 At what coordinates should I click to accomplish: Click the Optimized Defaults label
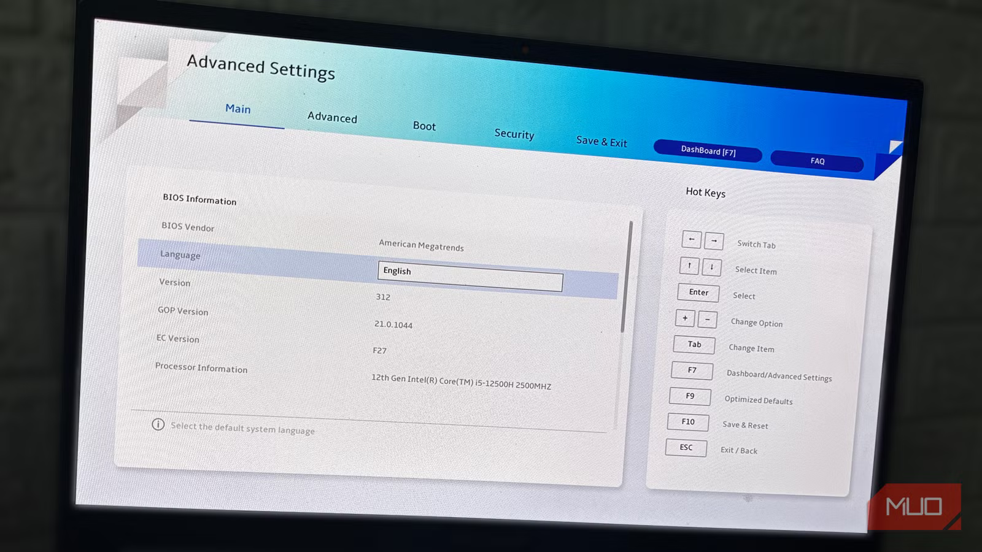click(759, 400)
